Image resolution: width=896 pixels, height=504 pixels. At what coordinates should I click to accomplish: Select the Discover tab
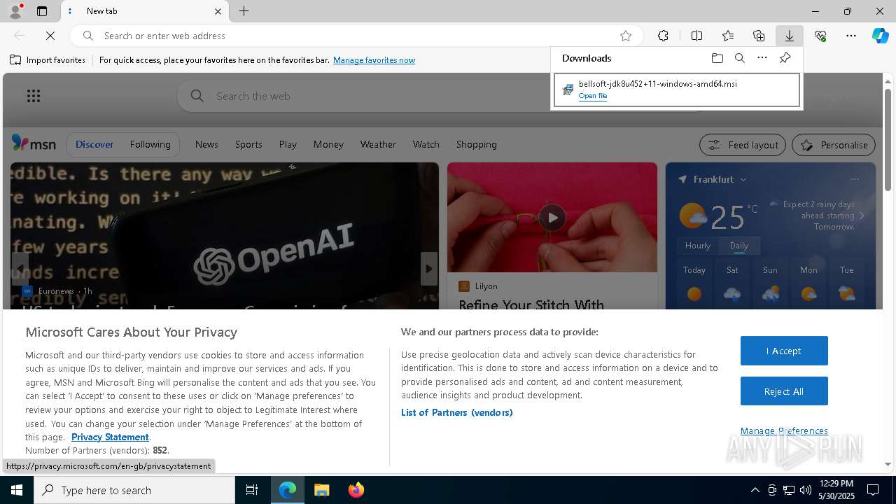[x=94, y=144]
